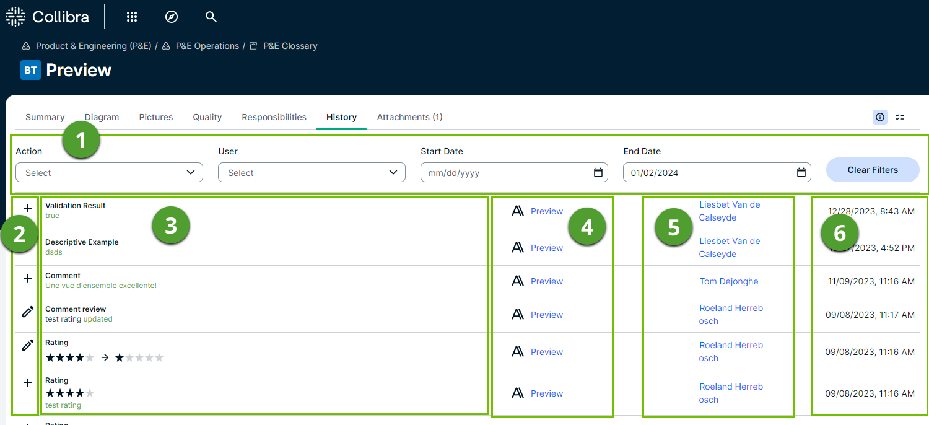Click the pencil icon on Comment review row
Image resolution: width=929 pixels, height=425 pixels.
coord(27,312)
